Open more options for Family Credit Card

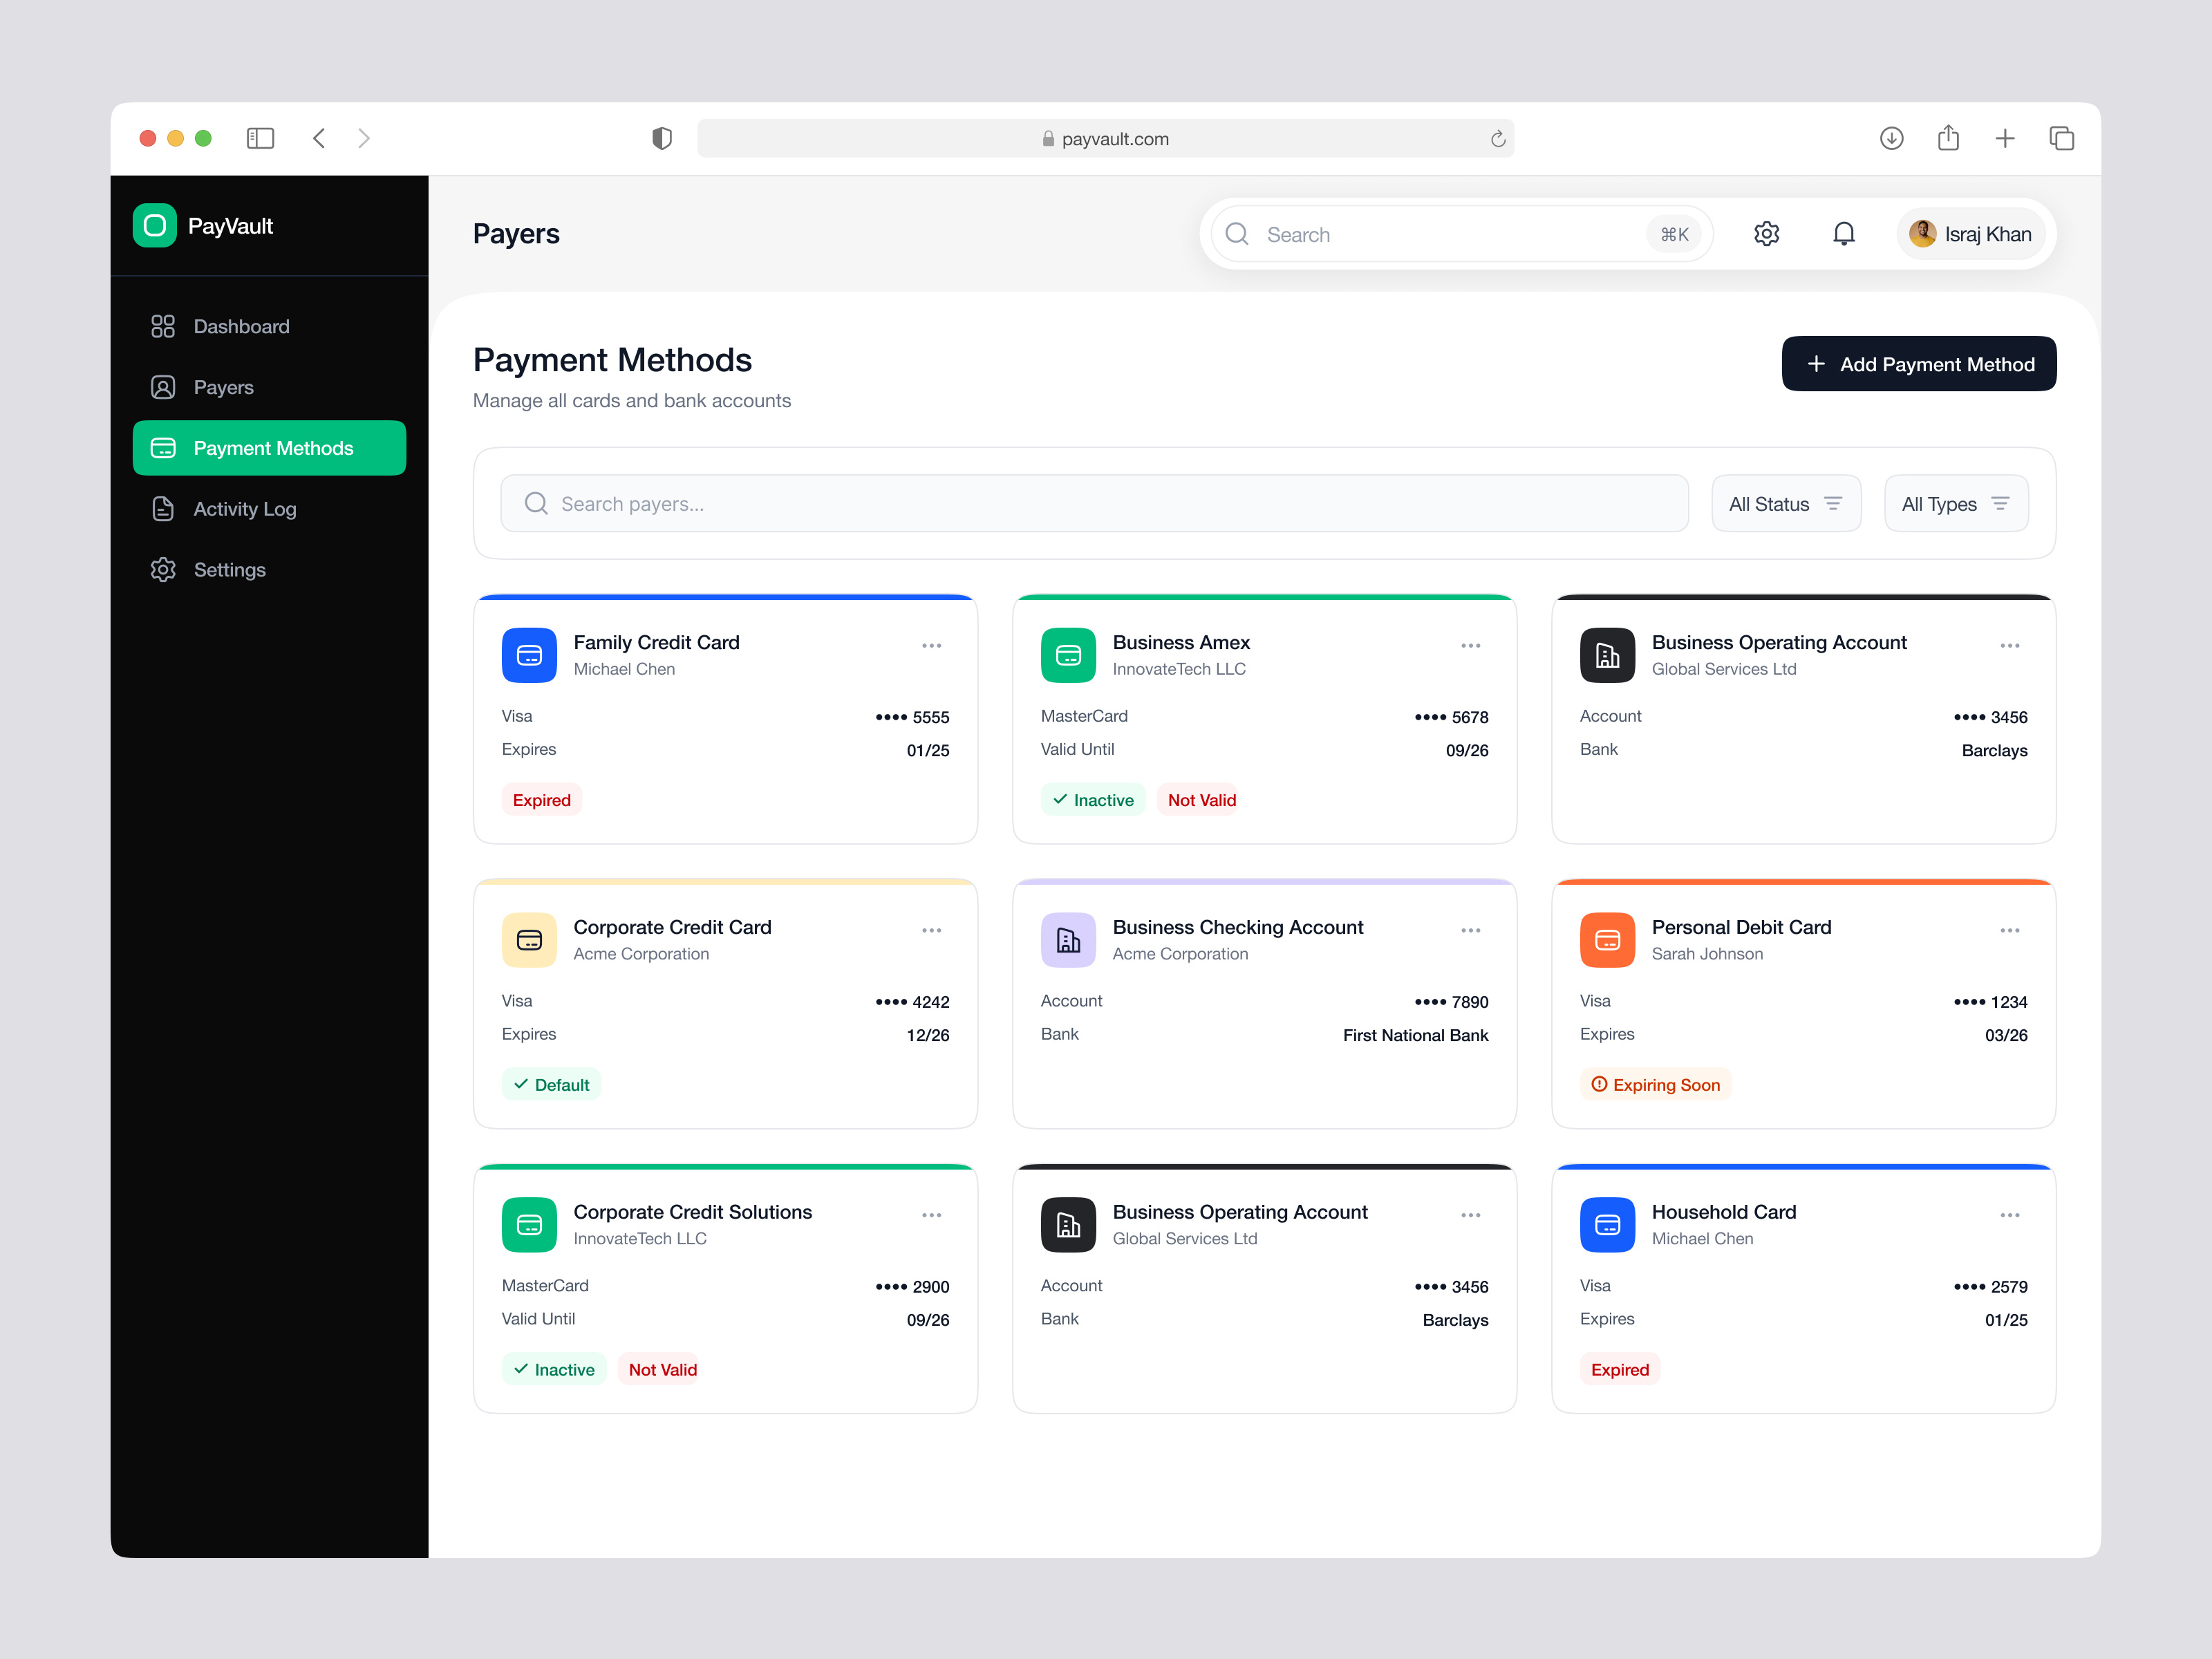(931, 645)
